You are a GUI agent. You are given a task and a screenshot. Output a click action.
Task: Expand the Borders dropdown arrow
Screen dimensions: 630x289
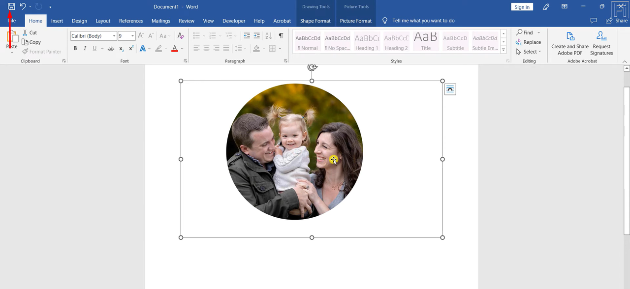(x=280, y=49)
